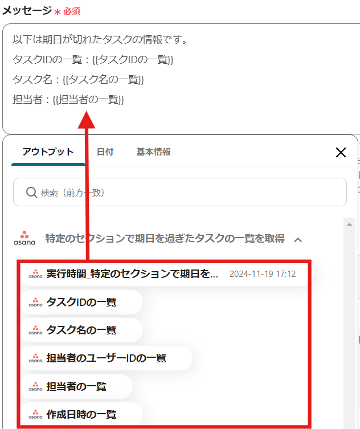Click the Asana icon beside 作成日時の一覧
Screen dimensions: 360x429
coord(35,414)
